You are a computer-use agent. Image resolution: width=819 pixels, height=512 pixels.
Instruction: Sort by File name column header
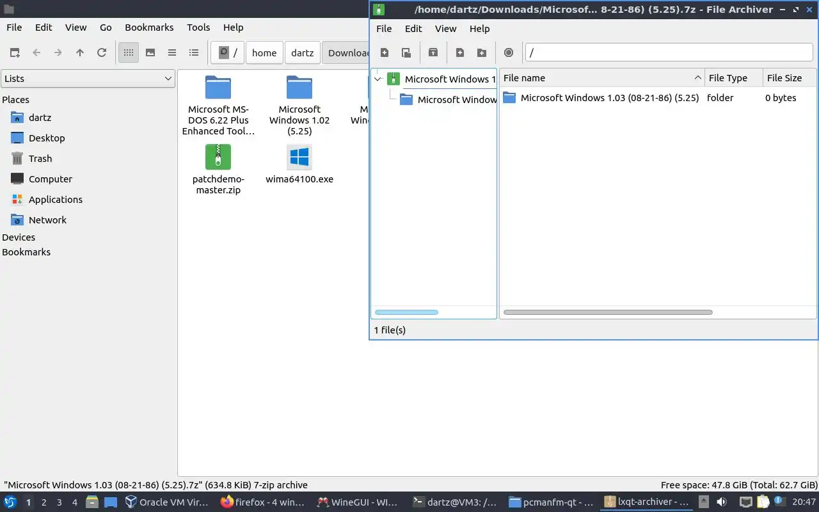pyautogui.click(x=601, y=78)
